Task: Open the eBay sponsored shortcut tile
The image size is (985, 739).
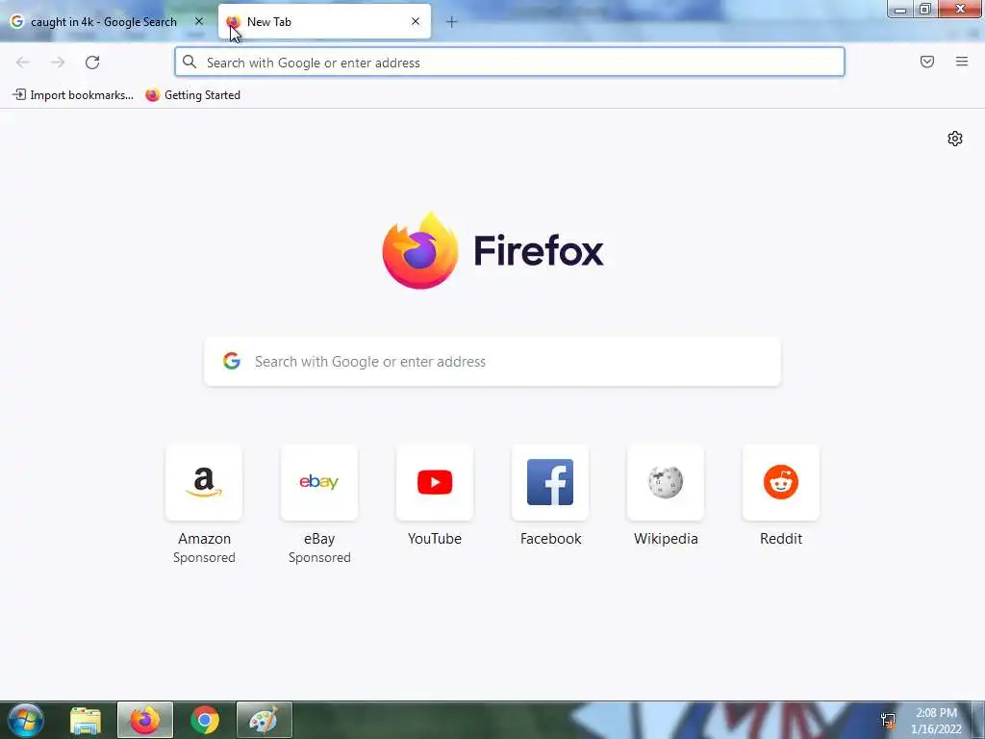Action: [319, 483]
